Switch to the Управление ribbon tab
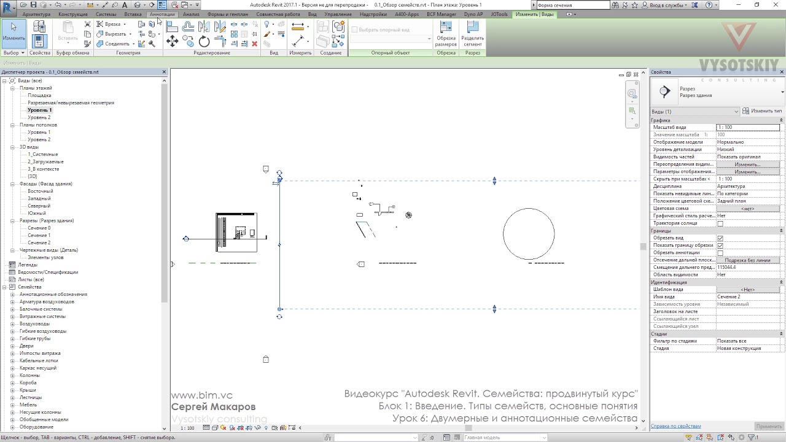The image size is (786, 442). (337, 14)
